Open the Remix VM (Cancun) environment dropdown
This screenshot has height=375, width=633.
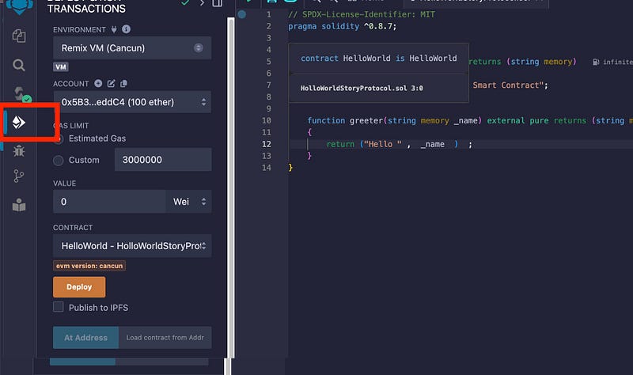click(132, 48)
